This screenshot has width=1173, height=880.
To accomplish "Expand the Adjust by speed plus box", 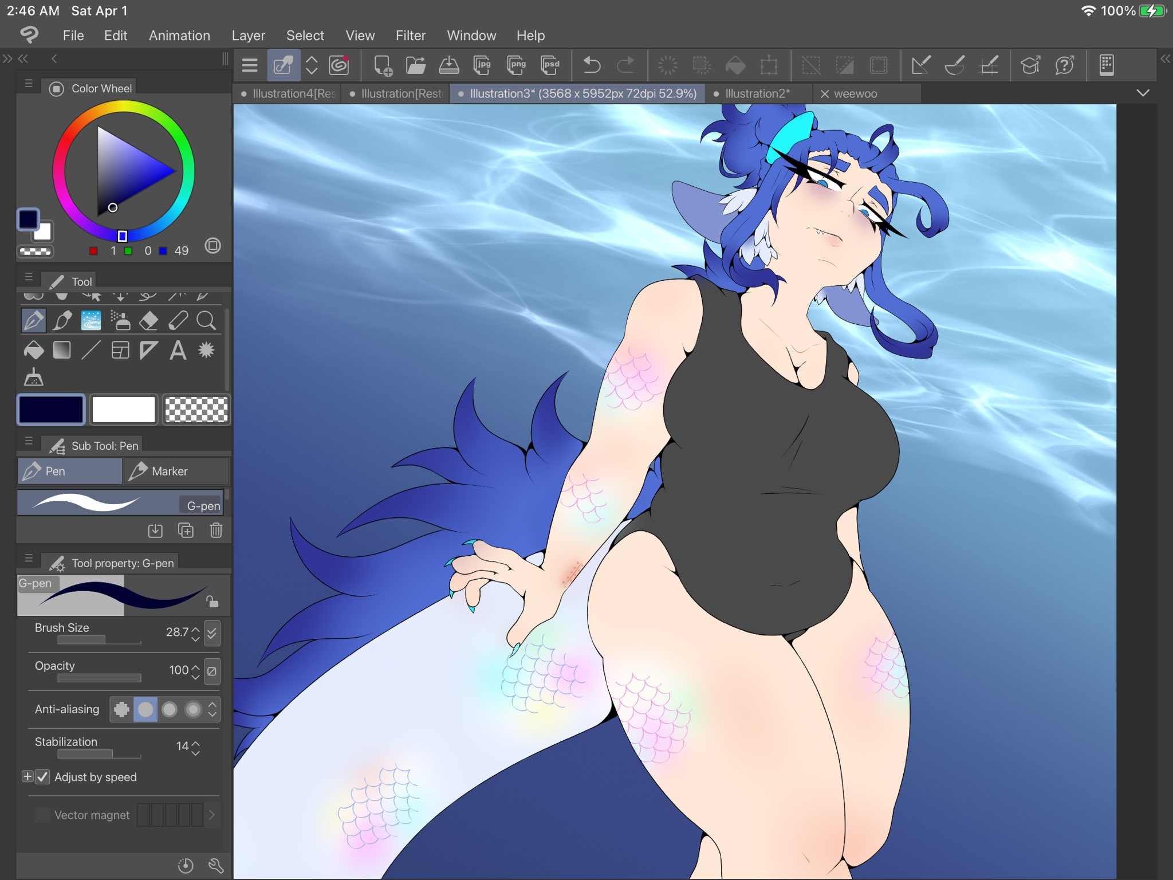I will coord(27,777).
